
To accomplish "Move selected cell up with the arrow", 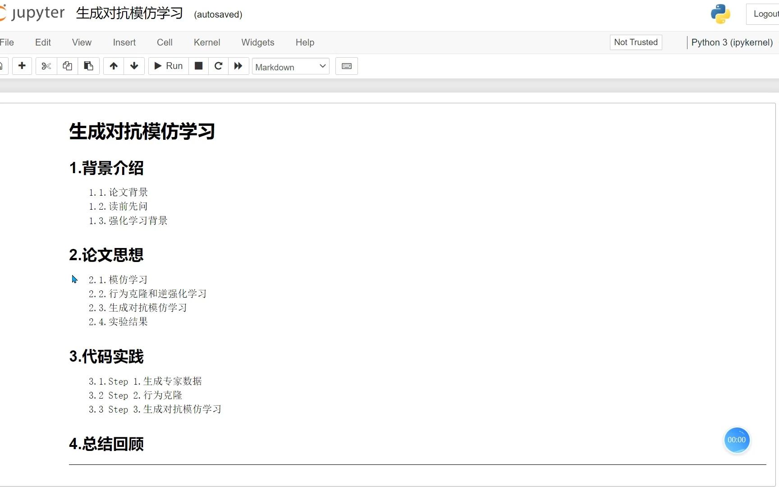I will point(114,66).
